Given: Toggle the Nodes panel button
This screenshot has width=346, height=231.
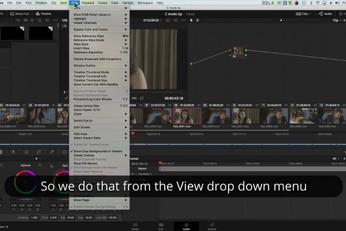Looking at the screenshot, I should 325,14.
